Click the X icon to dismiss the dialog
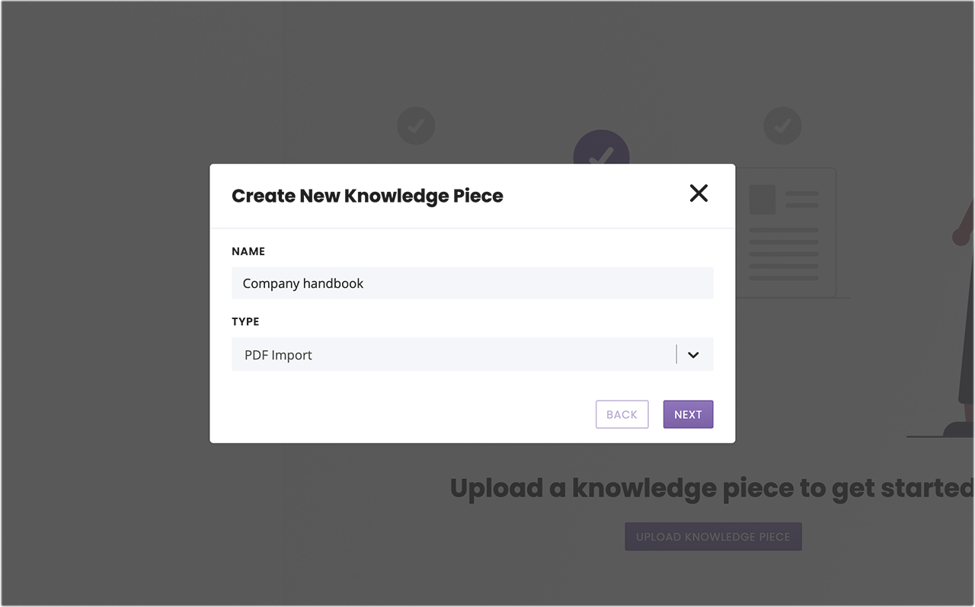Viewport: 975px width, 607px height. pyautogui.click(x=698, y=193)
